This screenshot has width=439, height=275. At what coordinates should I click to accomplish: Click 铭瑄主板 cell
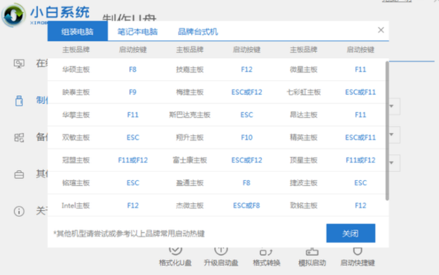click(76, 183)
